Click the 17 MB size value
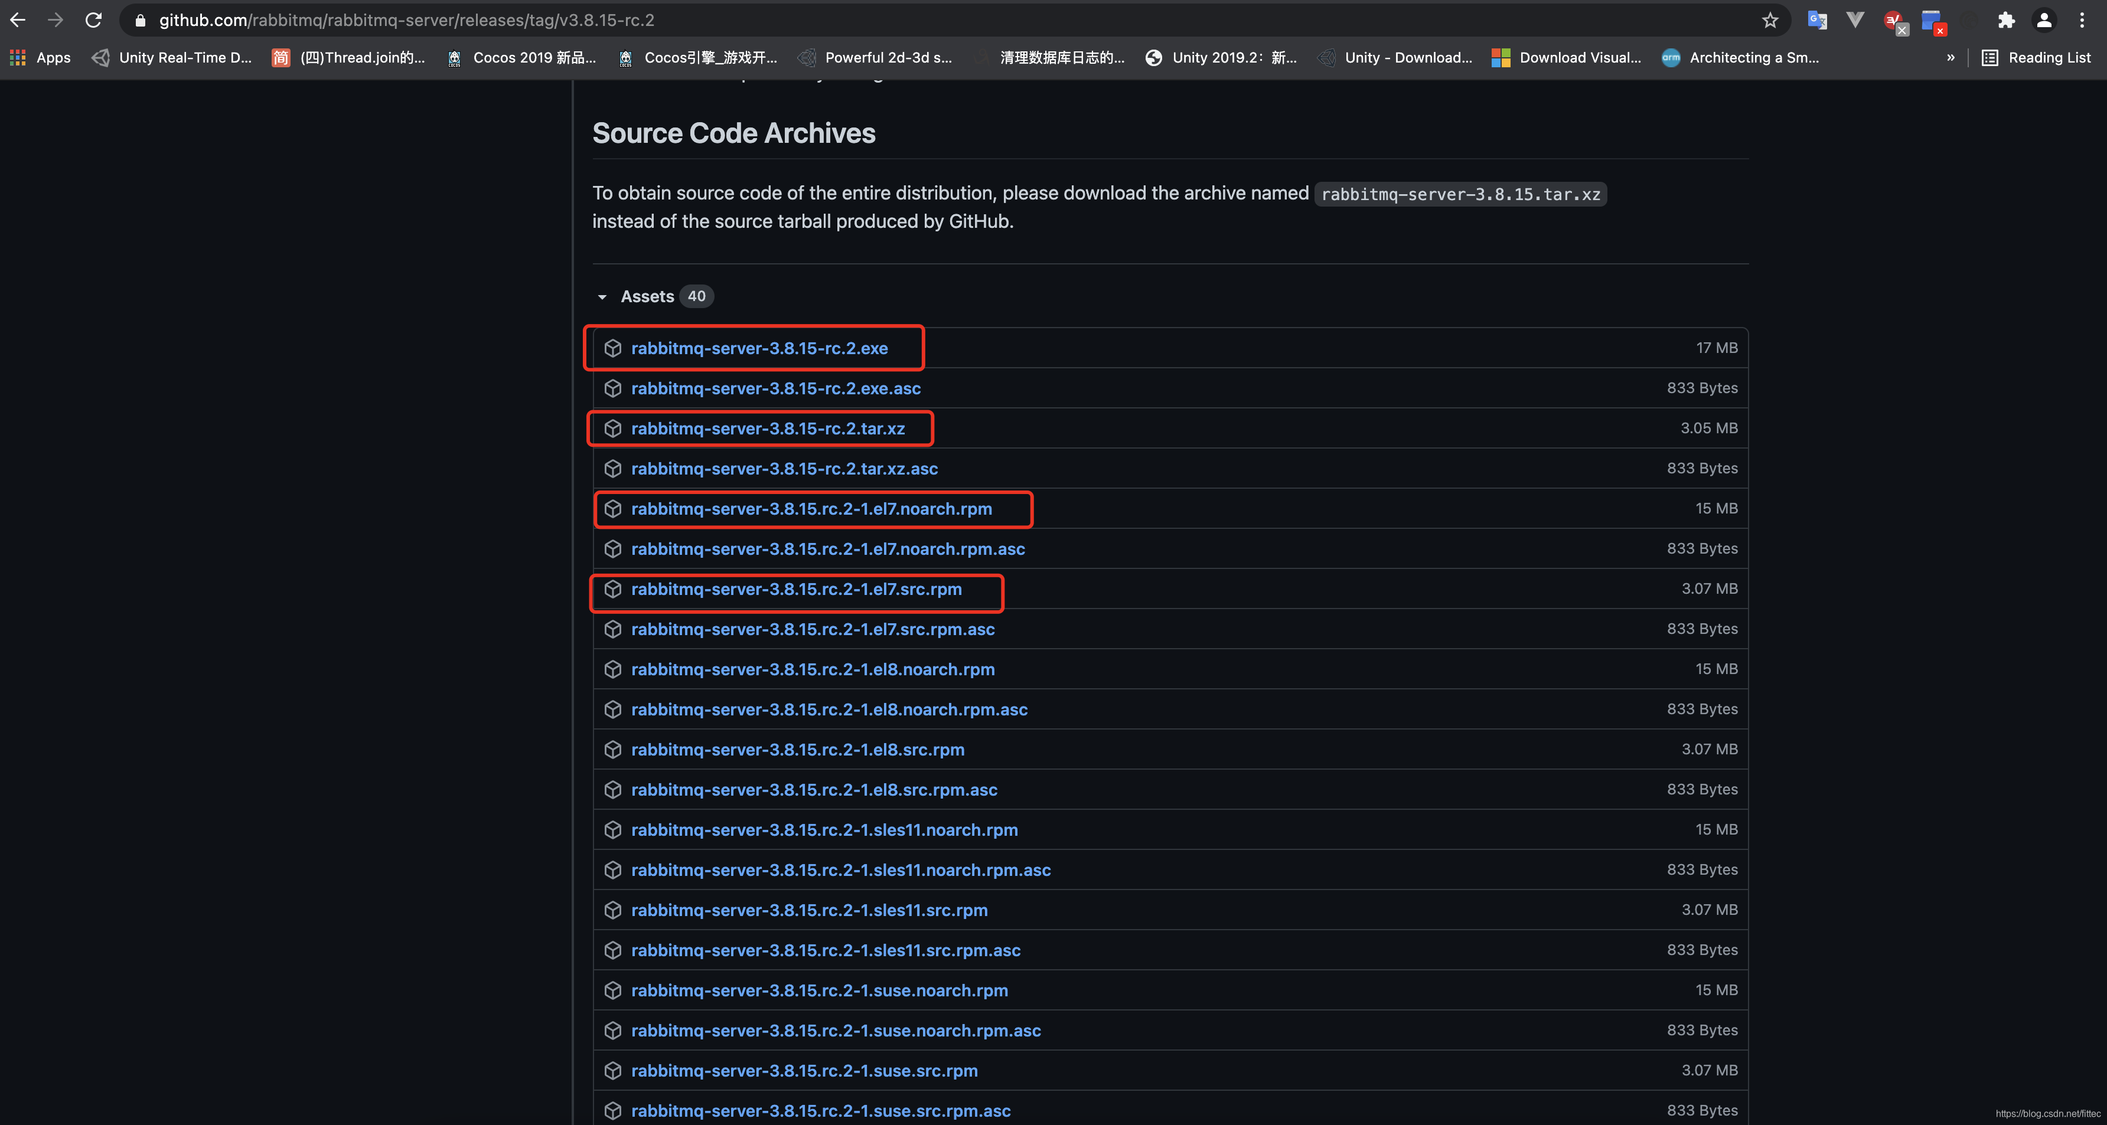2107x1125 pixels. pos(1717,348)
